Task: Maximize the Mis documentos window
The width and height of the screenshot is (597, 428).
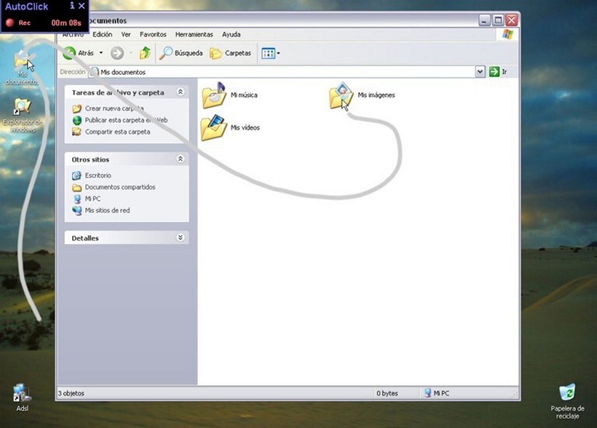Action: coord(498,20)
